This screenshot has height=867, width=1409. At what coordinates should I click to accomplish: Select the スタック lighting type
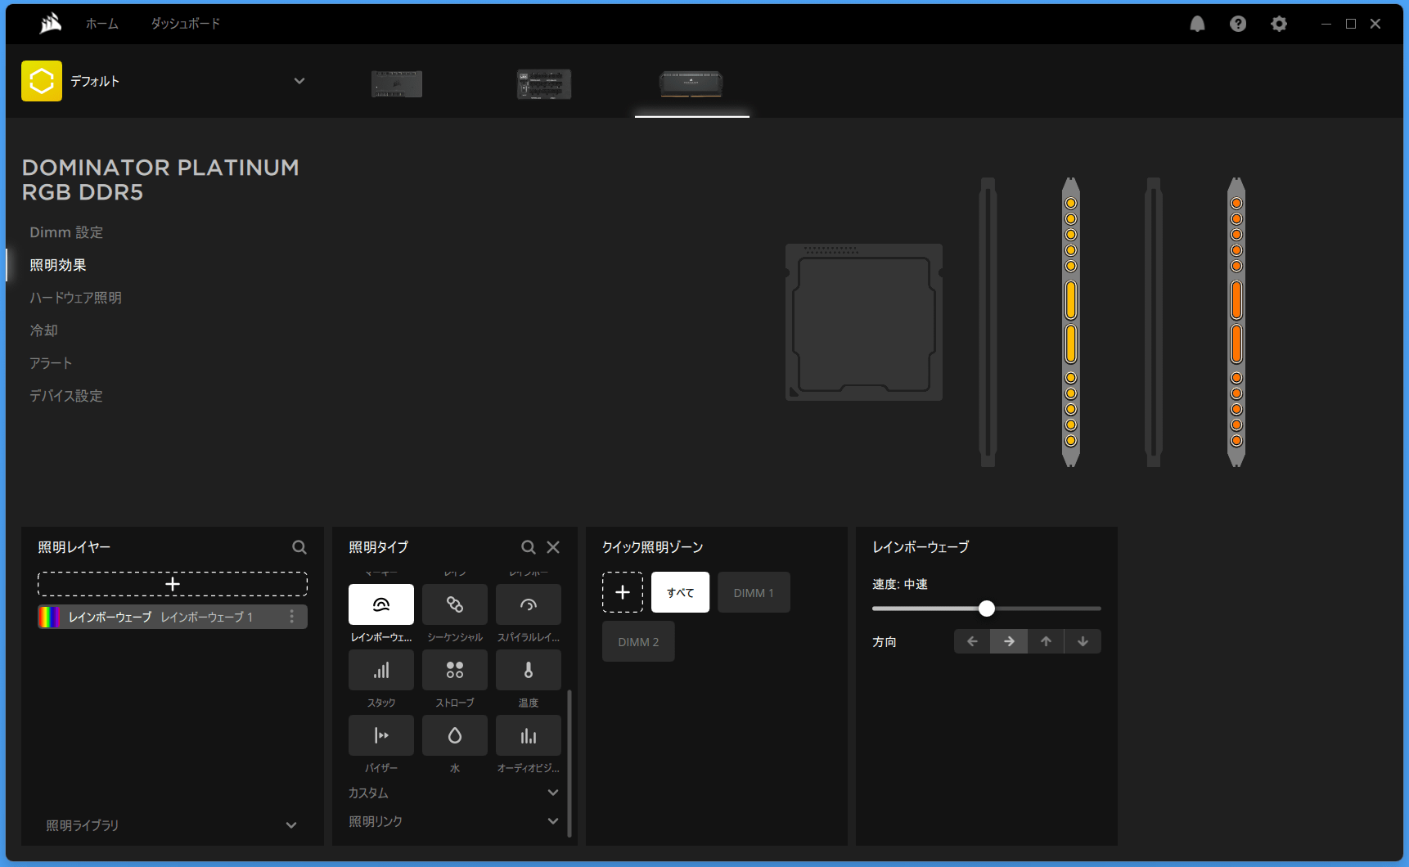[381, 670]
